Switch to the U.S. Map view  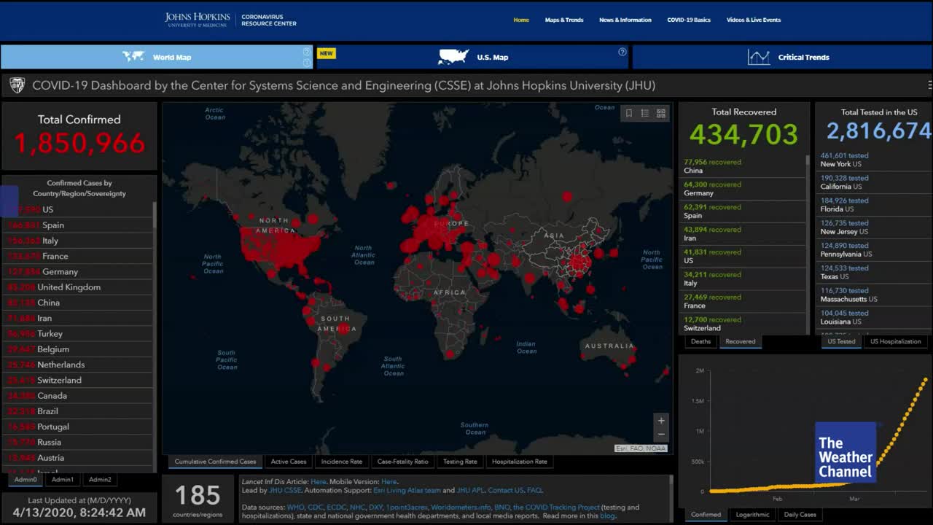pyautogui.click(x=472, y=57)
